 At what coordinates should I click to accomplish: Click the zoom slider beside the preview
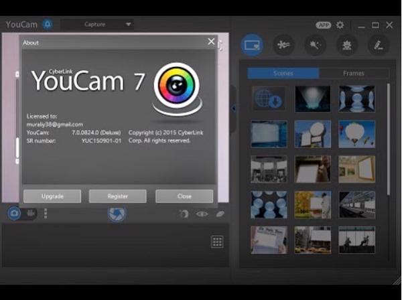pos(17,118)
